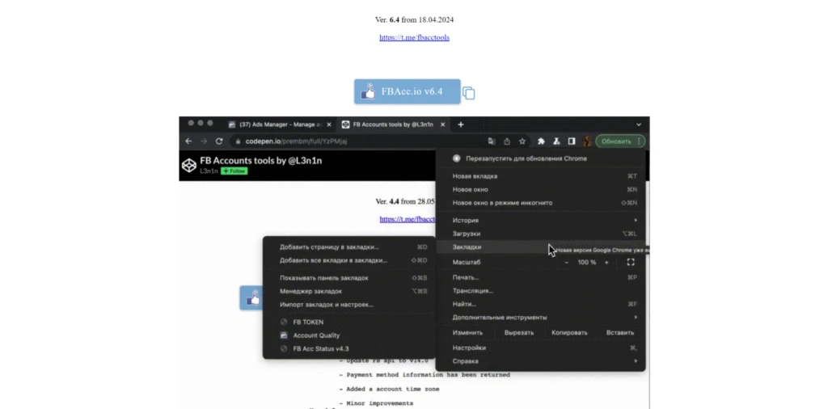Choose Импорт закладок и настроек...
This screenshot has width=828, height=409.
click(349, 305)
